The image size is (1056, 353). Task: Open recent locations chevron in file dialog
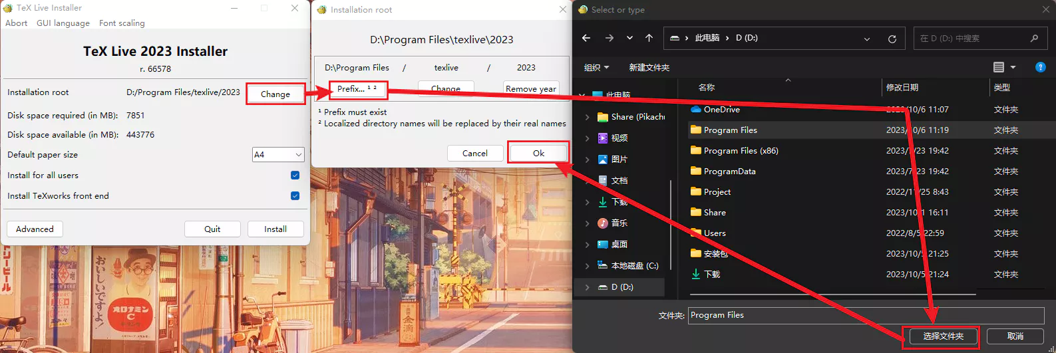629,38
